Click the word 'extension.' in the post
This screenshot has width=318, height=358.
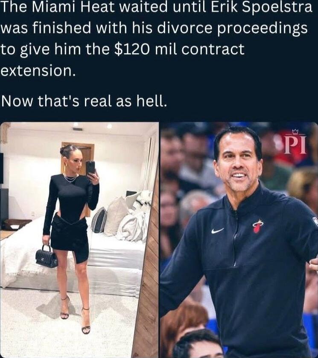pyautogui.click(x=38, y=71)
